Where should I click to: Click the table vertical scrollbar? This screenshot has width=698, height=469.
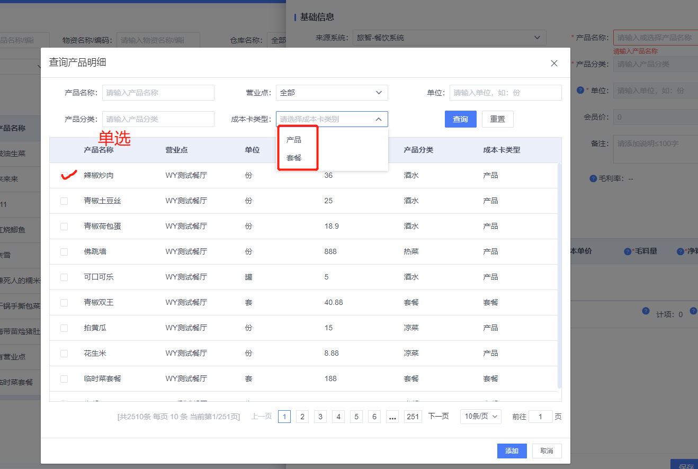(560, 275)
